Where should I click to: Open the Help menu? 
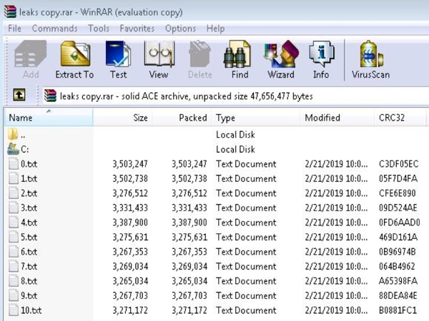[x=216, y=29]
